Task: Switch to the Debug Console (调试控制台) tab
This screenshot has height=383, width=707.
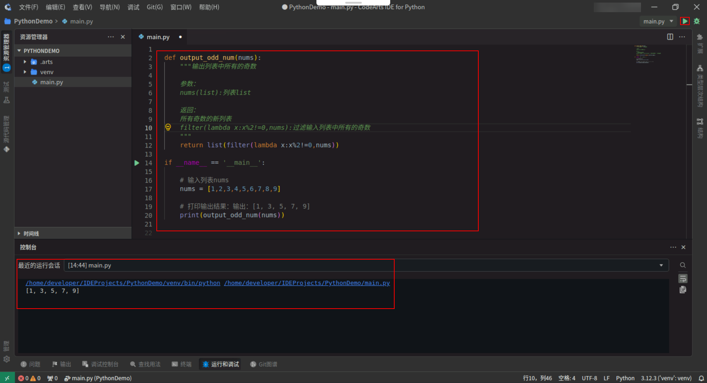Action: tap(100, 364)
